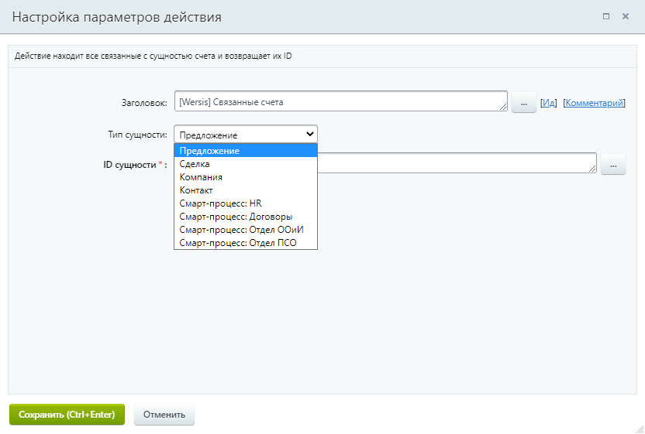Close the action settings dialog
Screen dimensions: 645x434
pos(626,16)
